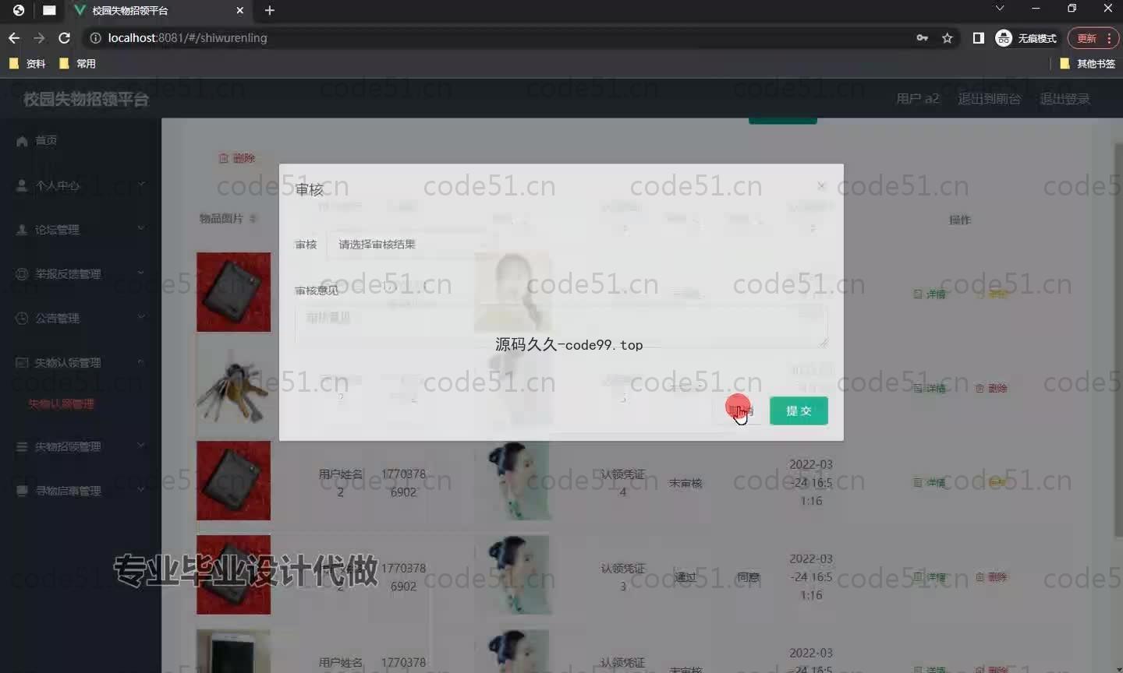Expand the 寻物启事管理 sidebar menu

[80, 491]
